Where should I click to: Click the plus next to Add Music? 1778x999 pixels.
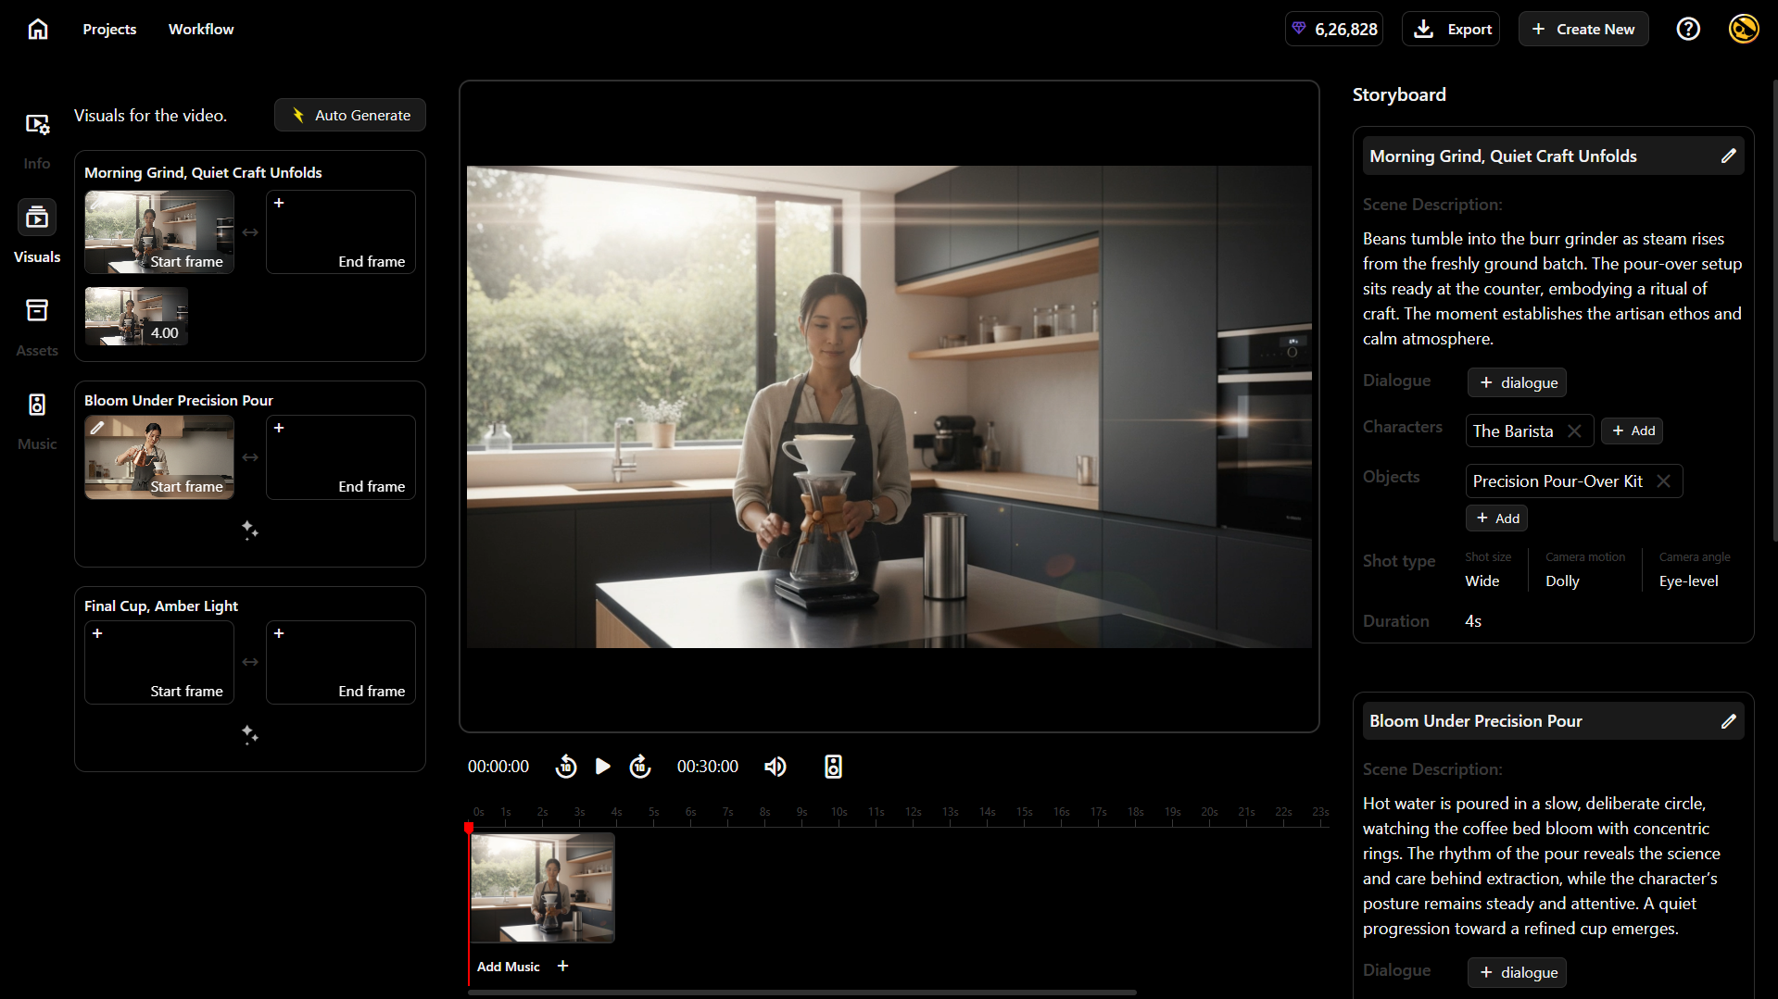562,966
